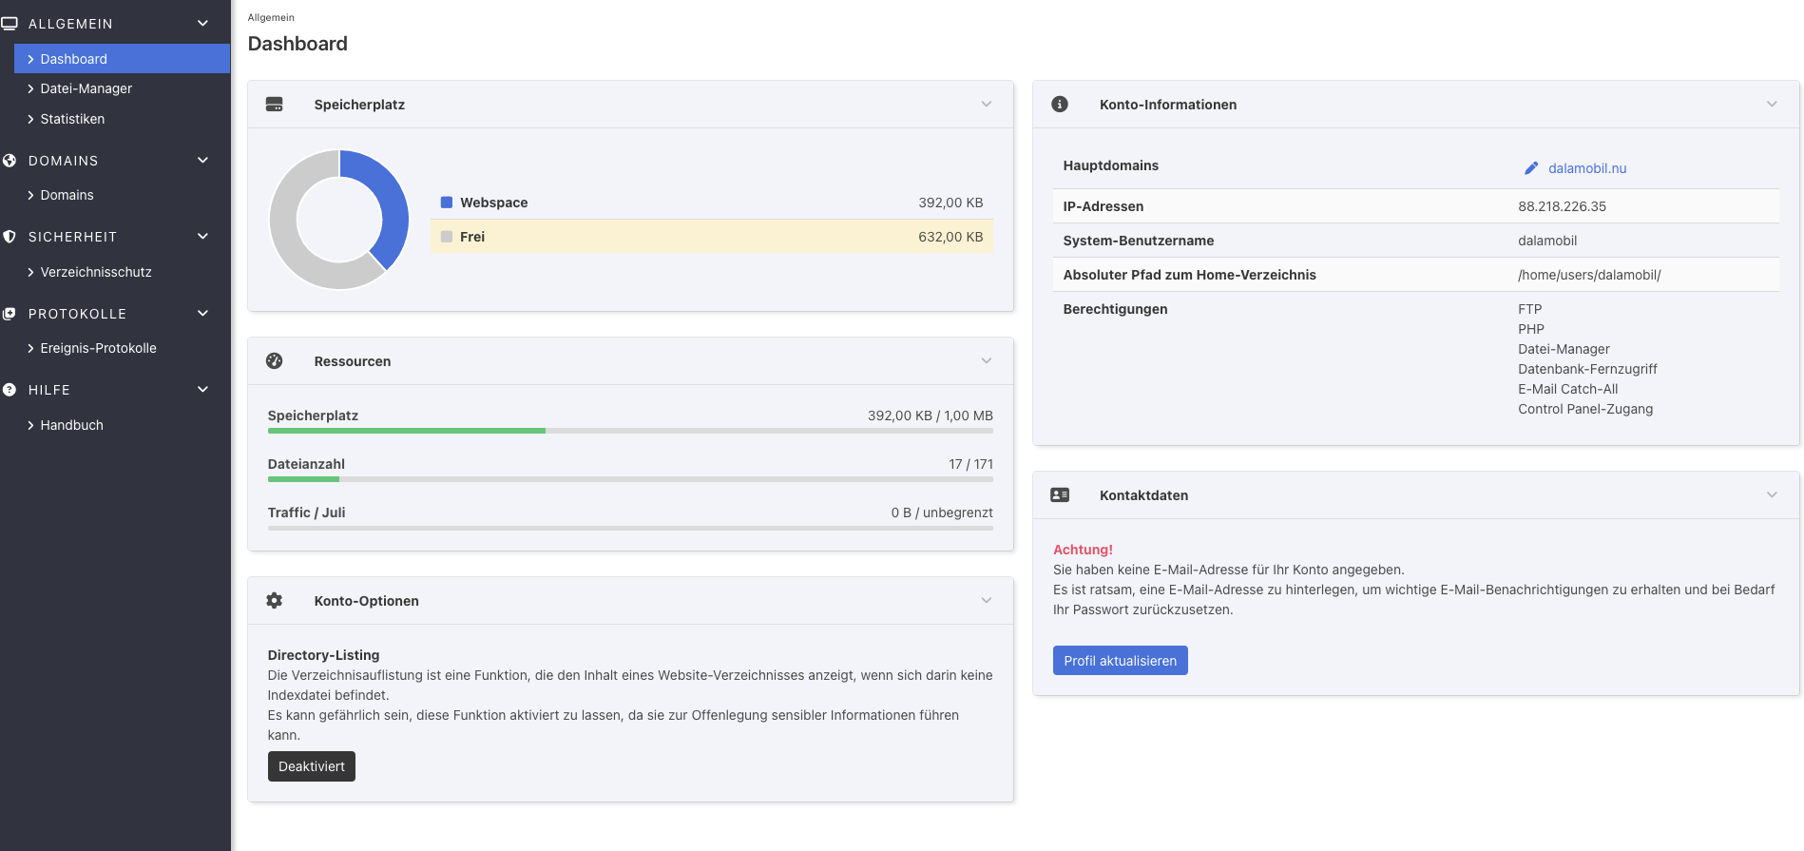Screen dimensions: 1804x851
Task: Click the Kontaktdaten contact card icon
Action: [1060, 495]
